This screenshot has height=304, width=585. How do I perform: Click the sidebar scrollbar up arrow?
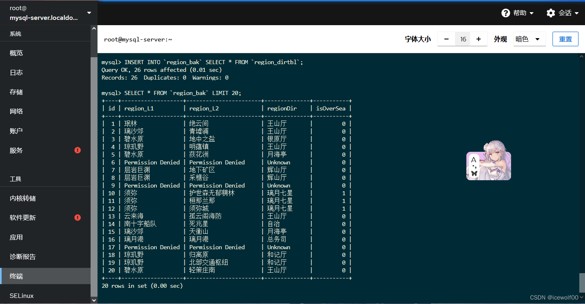[94, 28]
